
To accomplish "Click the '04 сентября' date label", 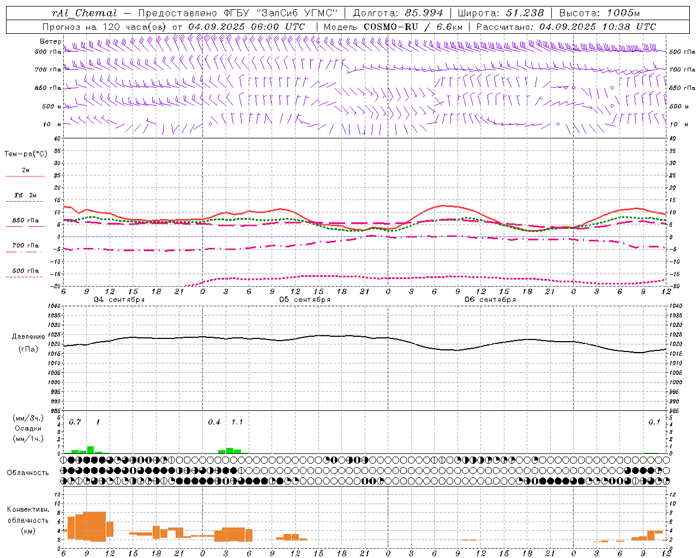I will (119, 300).
